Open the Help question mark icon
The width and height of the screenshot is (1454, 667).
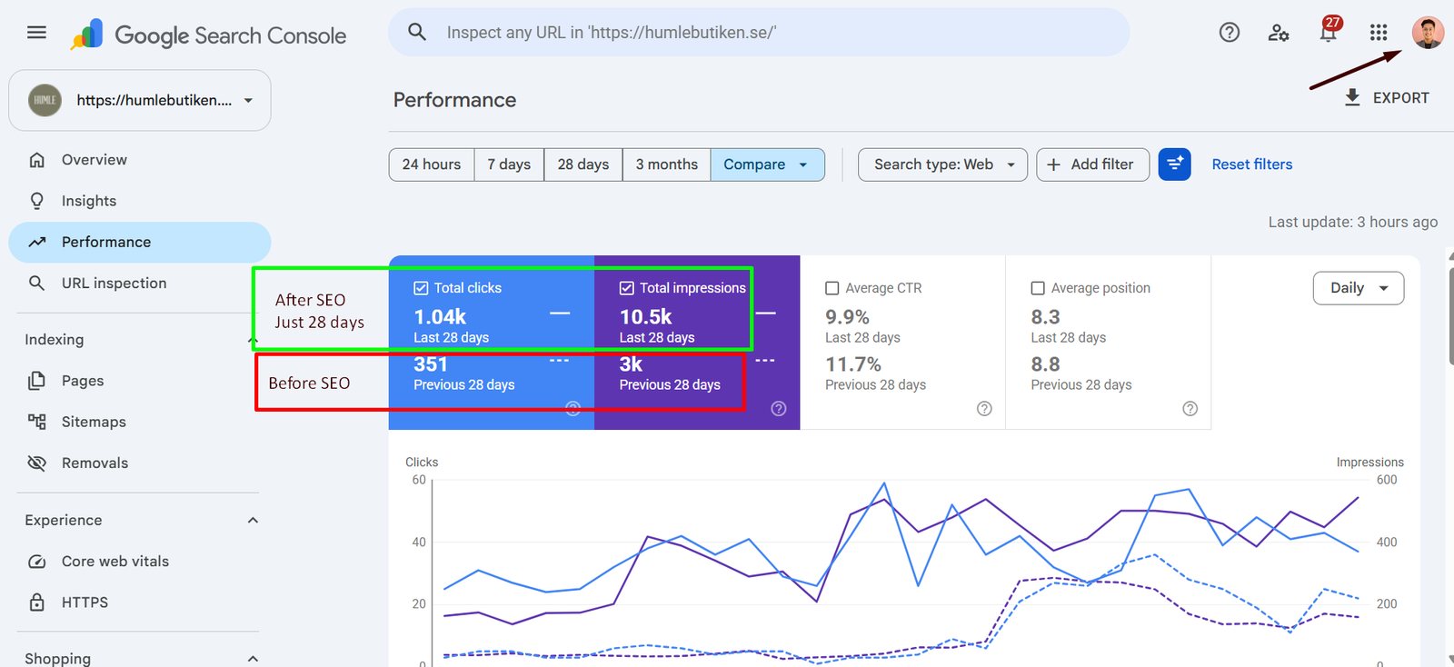tap(1230, 33)
